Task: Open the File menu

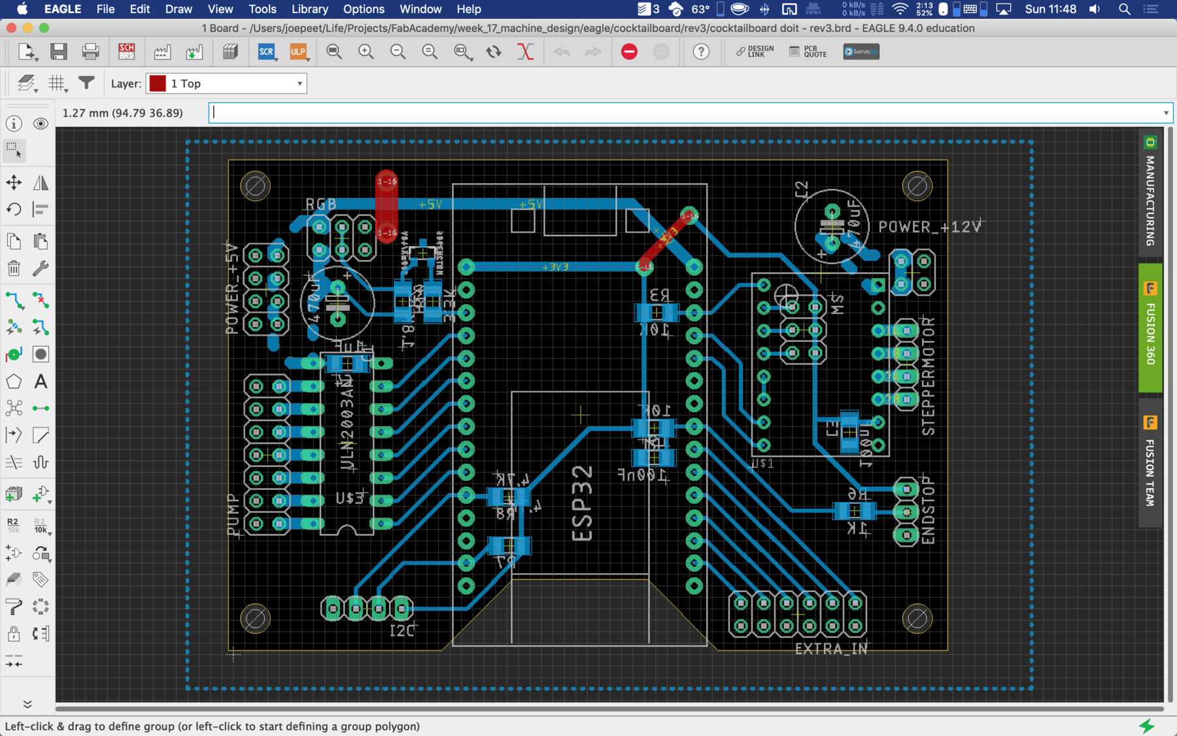Action: pos(105,9)
